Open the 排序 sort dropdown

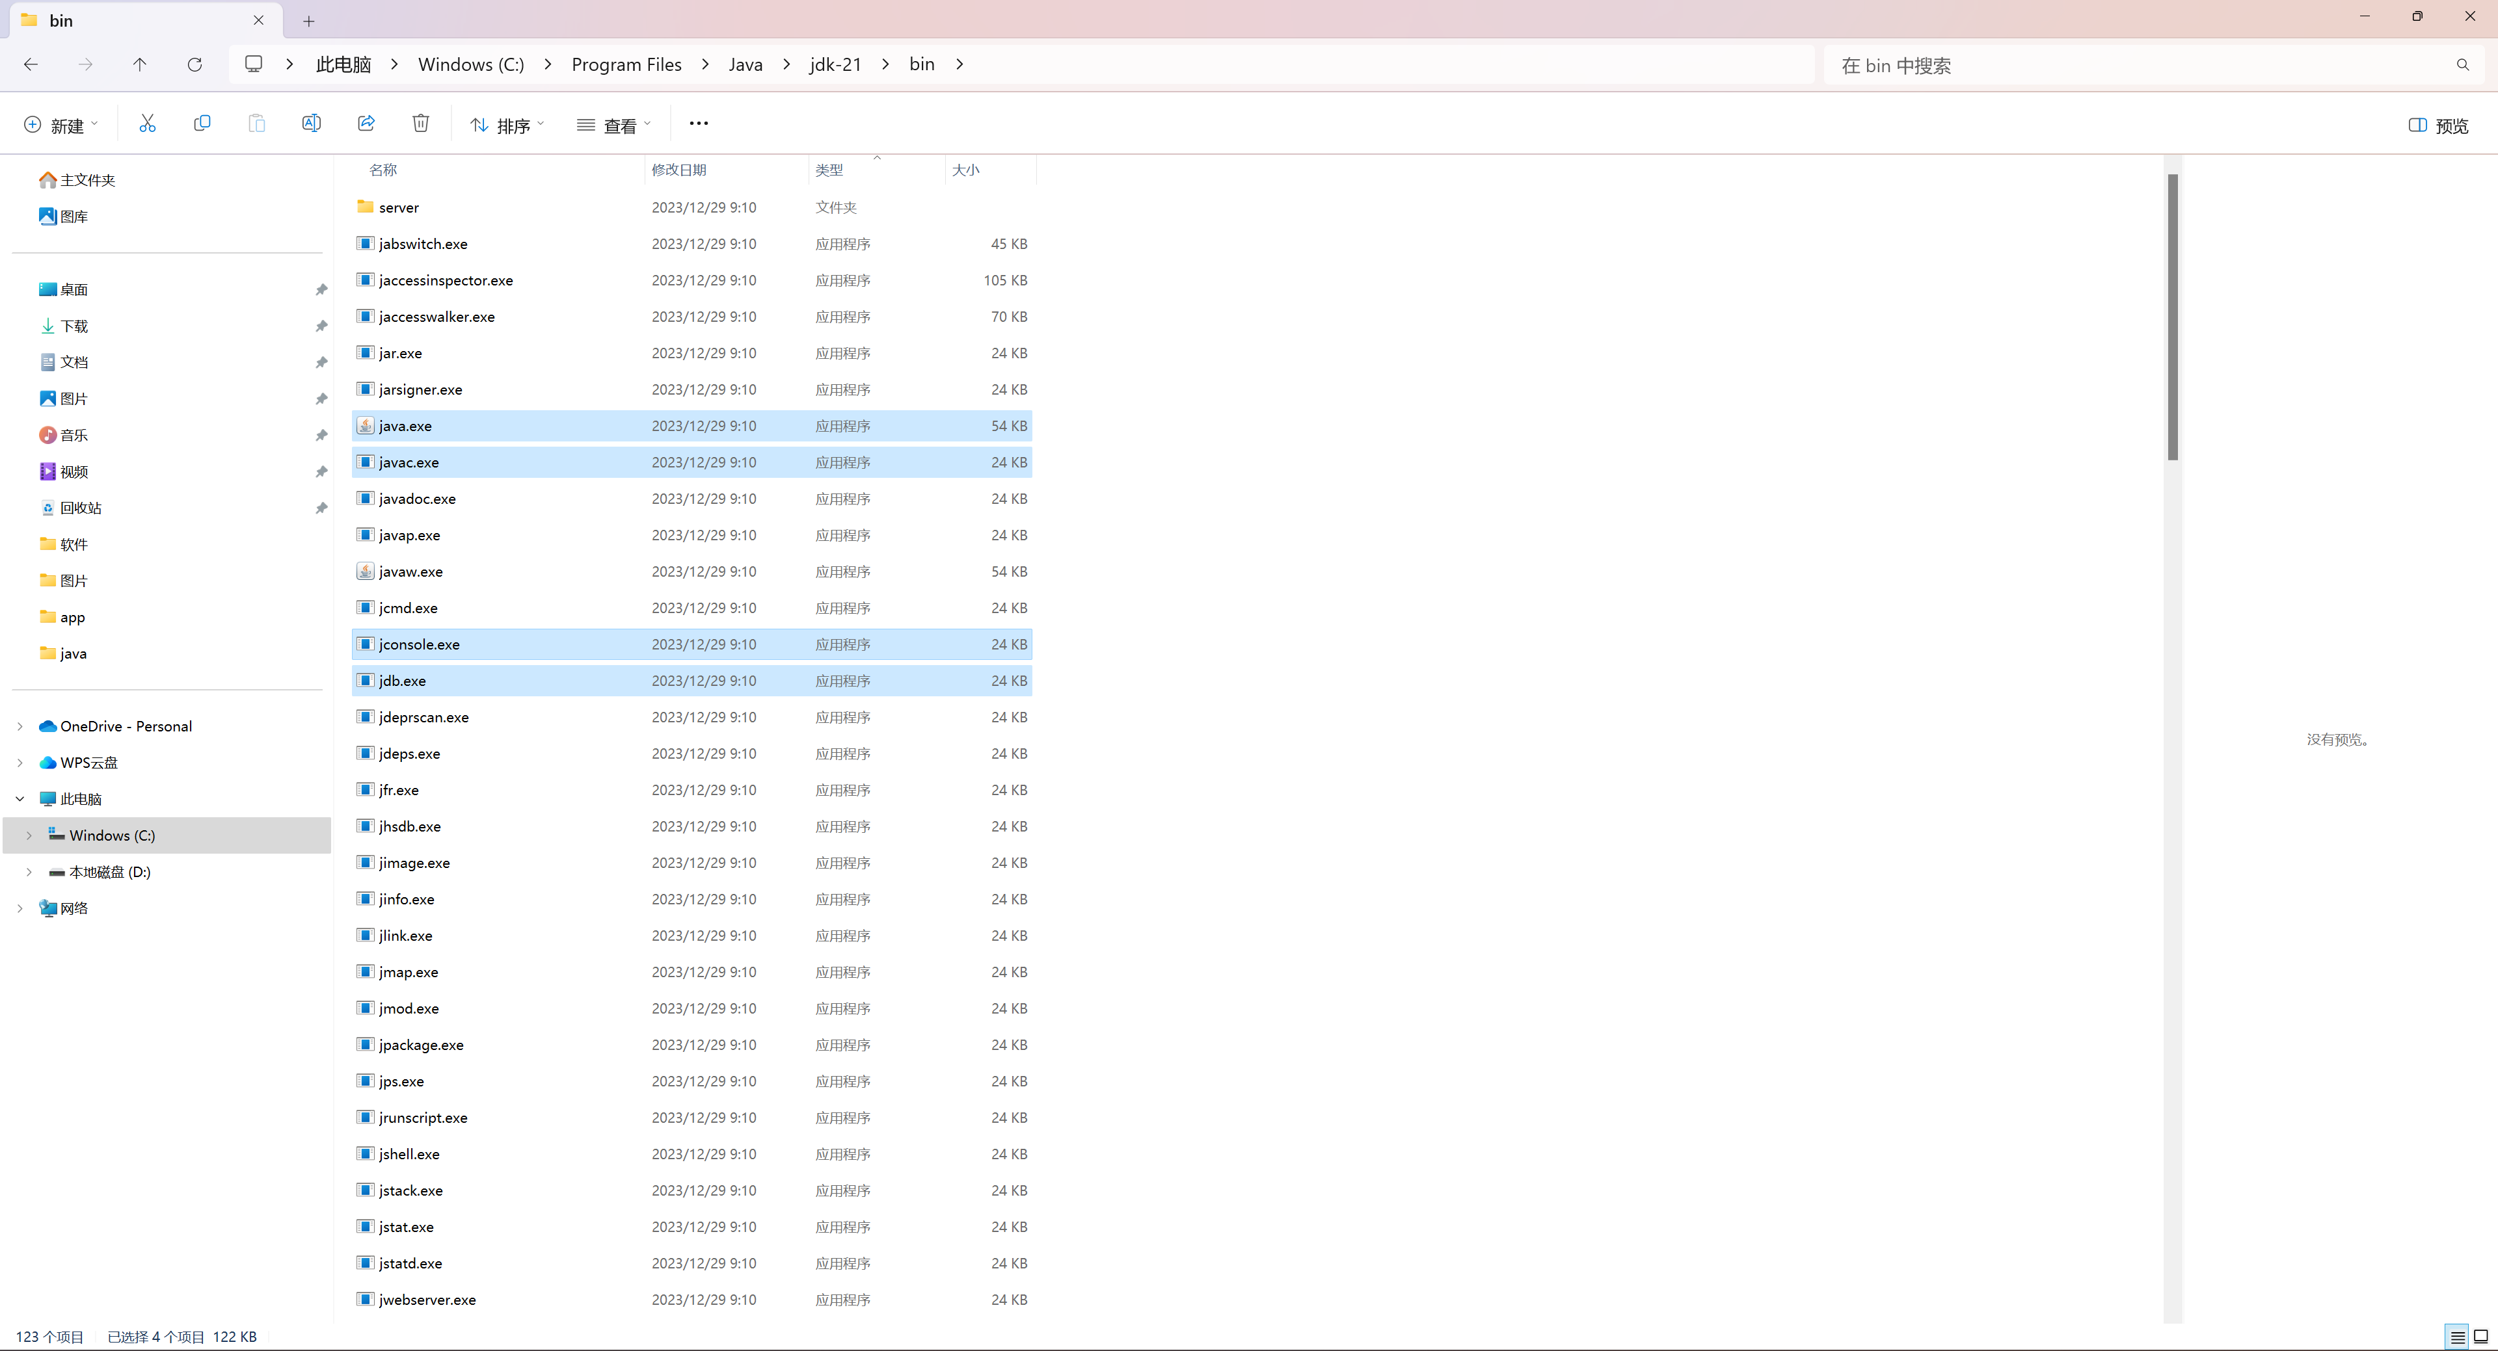(507, 125)
